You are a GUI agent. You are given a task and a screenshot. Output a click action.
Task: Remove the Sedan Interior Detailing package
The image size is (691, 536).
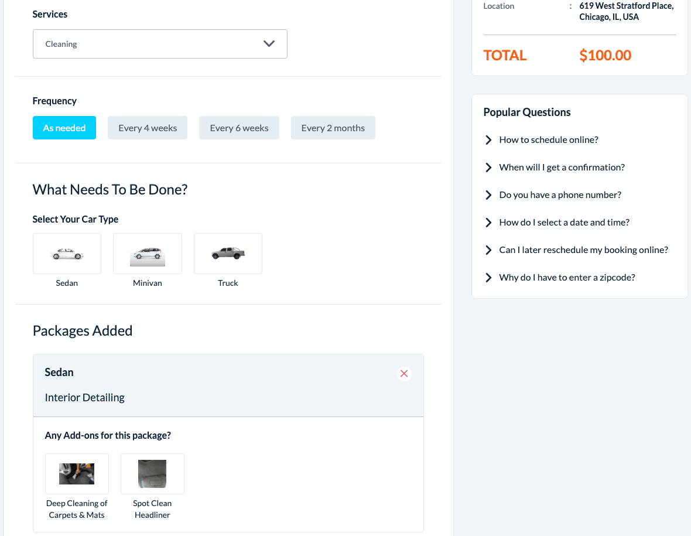pos(403,374)
